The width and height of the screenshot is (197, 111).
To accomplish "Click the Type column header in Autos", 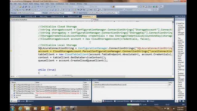I will [86, 82].
